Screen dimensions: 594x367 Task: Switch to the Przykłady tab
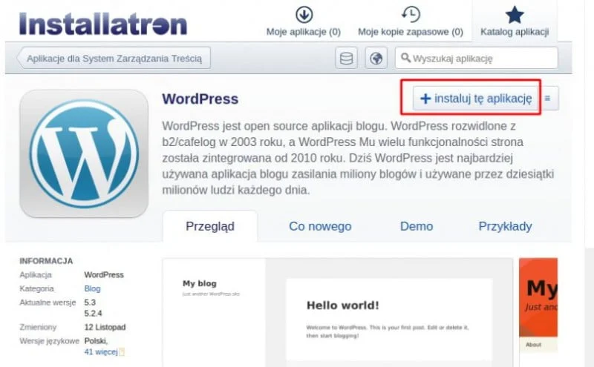tap(505, 226)
